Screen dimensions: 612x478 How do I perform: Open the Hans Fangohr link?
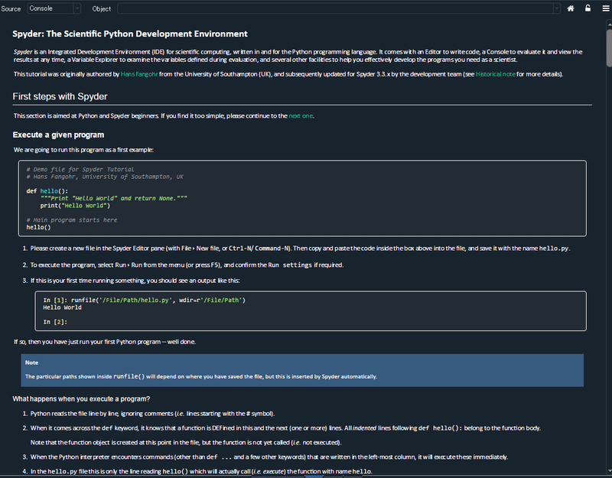click(139, 74)
